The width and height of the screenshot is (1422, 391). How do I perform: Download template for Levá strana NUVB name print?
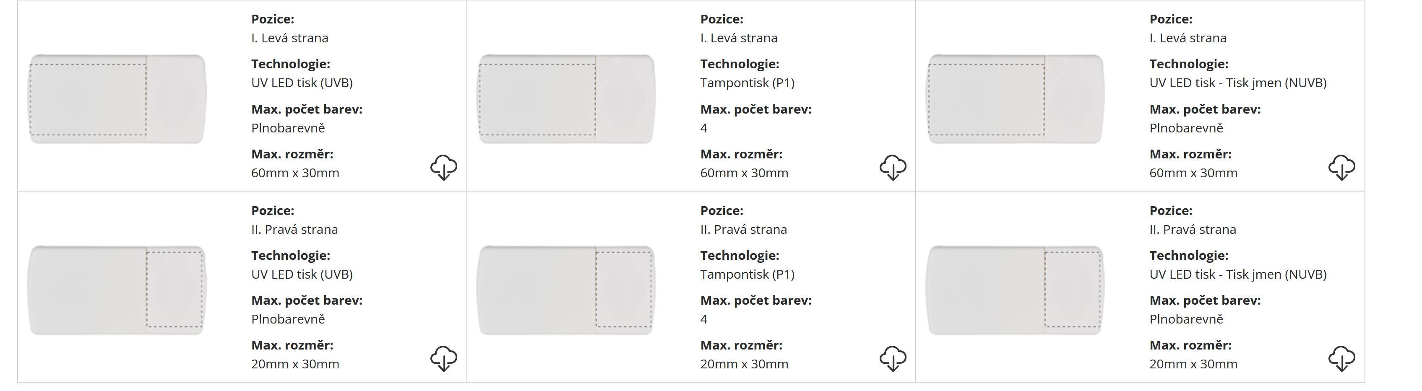coord(1341,167)
